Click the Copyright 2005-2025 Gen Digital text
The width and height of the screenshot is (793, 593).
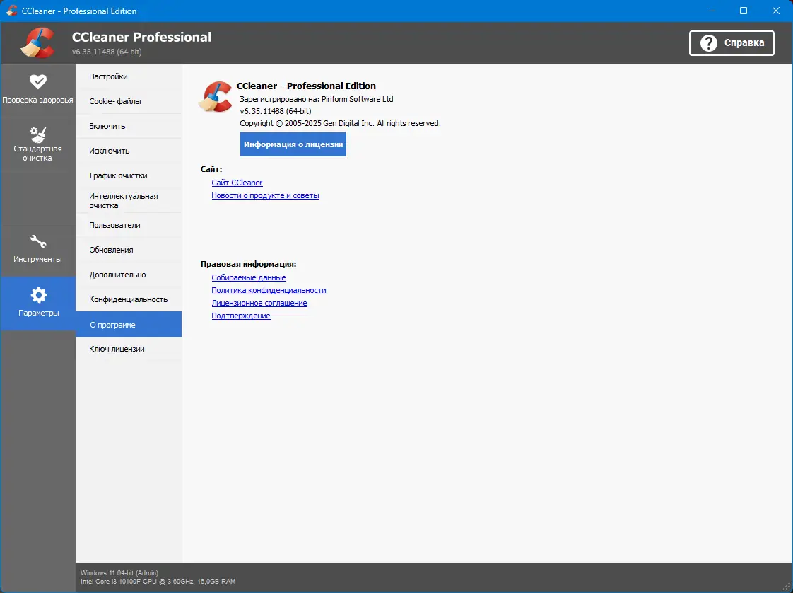(x=341, y=123)
